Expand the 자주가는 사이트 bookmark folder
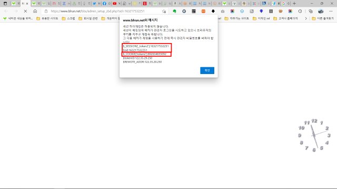 (x=236, y=19)
